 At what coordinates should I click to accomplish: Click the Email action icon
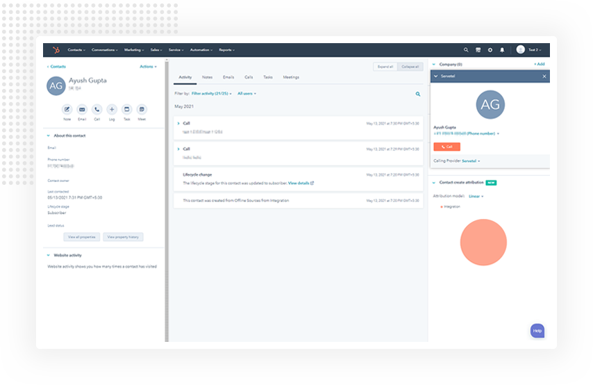pos(82,109)
